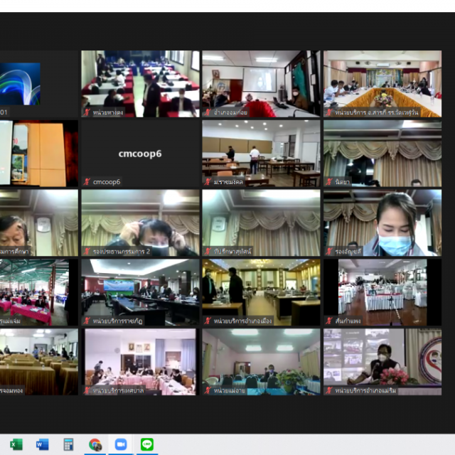Open Excel from the taskbar
This screenshot has height=455, width=455.
click(16, 444)
